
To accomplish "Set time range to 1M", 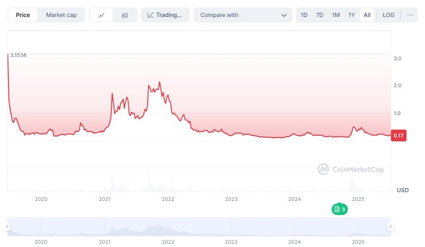I will pyautogui.click(x=336, y=15).
